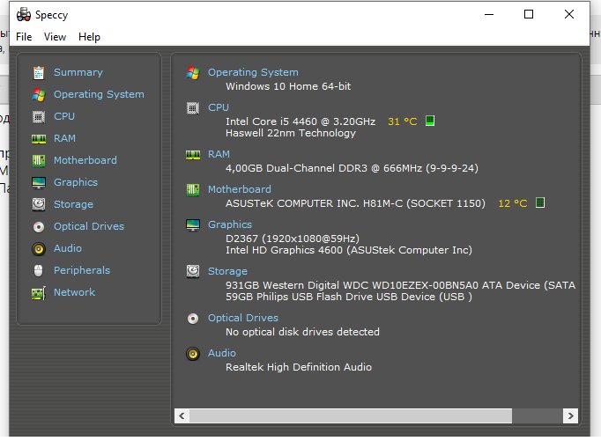
Task: Click the Network card icon in sidebar
Action: [39, 293]
